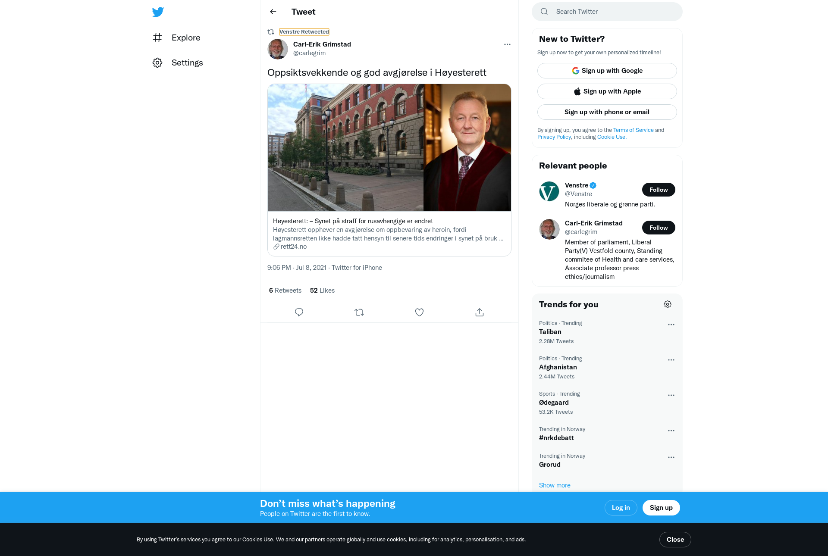The image size is (828, 556).
Task: Click Carl-Erik Grimstad's avatar on the tweet
Action: tap(278, 49)
